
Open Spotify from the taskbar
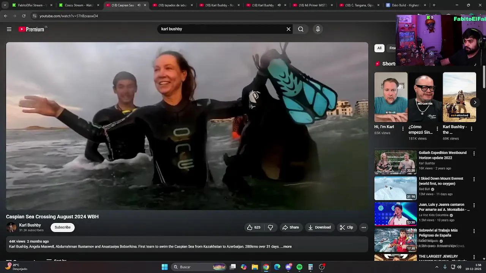[x=299, y=267]
